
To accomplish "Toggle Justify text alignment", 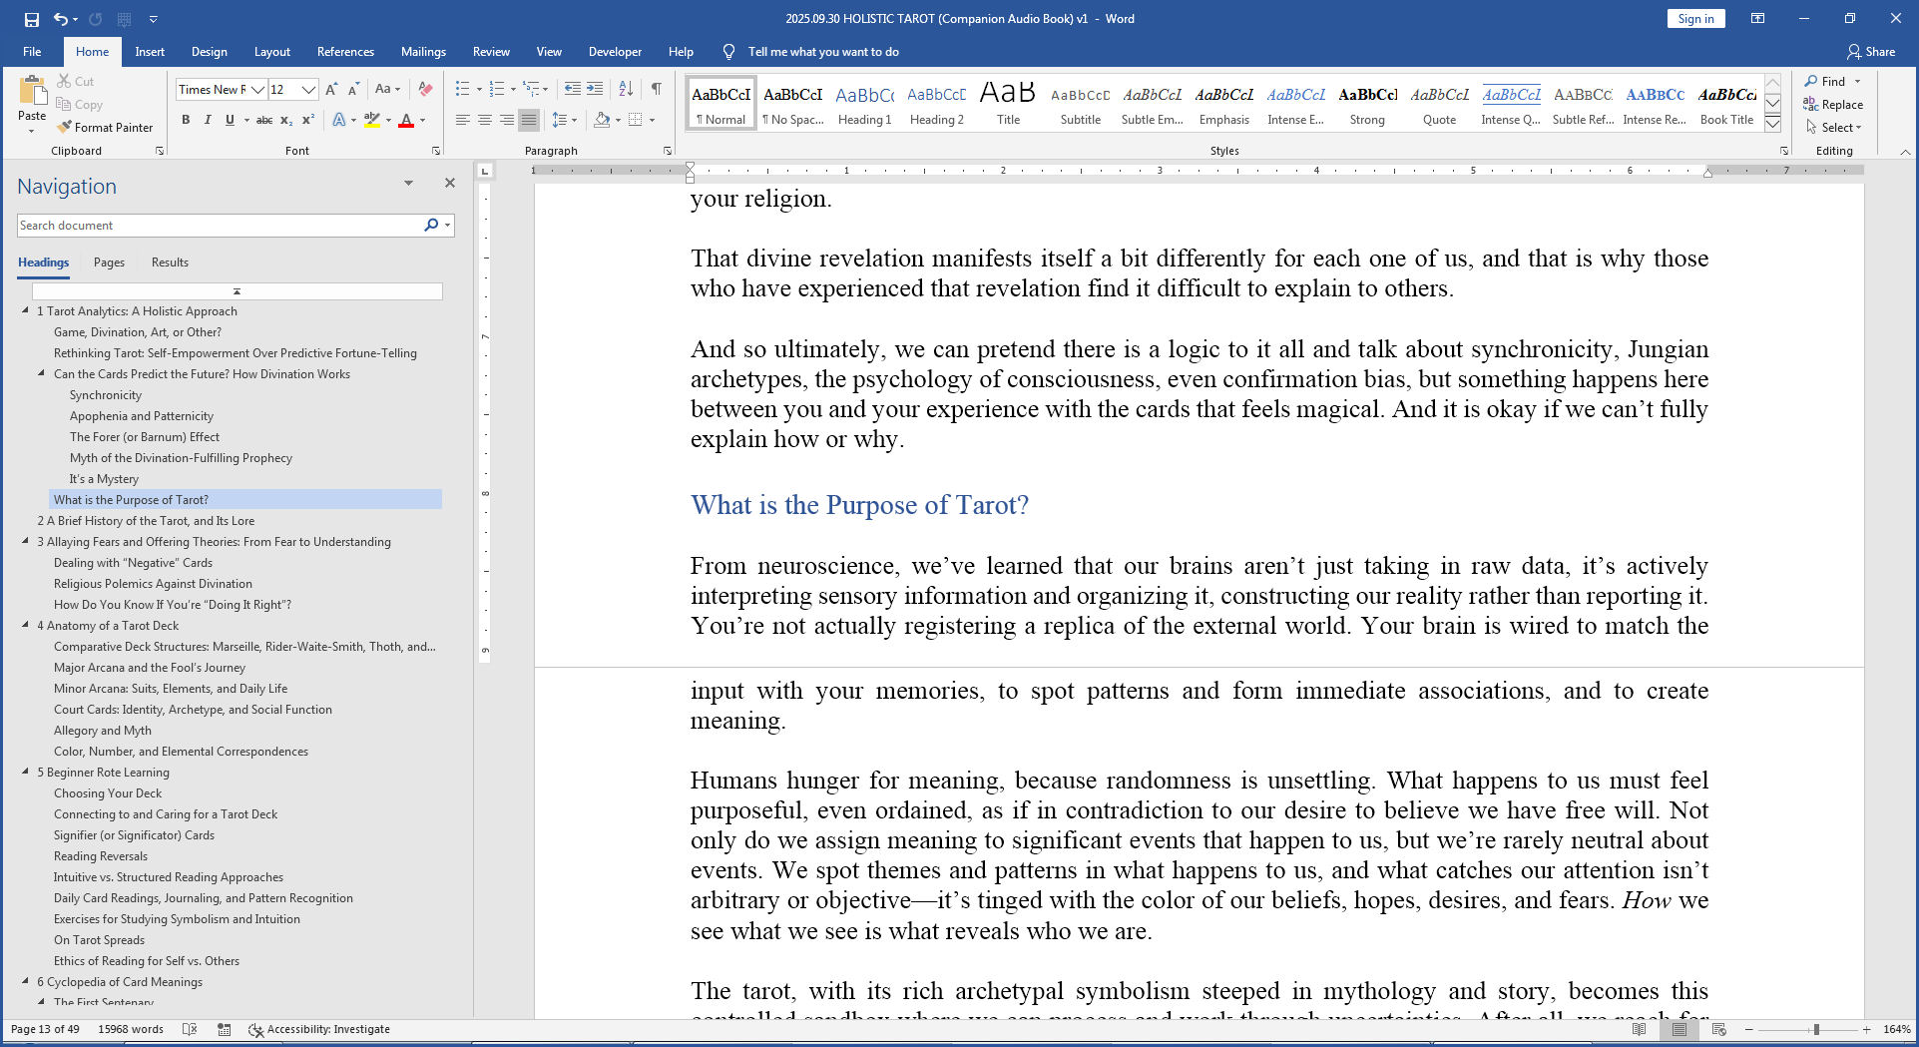I will pos(529,120).
